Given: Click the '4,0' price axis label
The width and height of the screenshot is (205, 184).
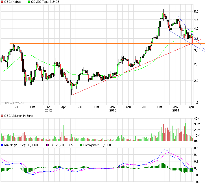Looking at the screenshot, I should tap(196, 29).
